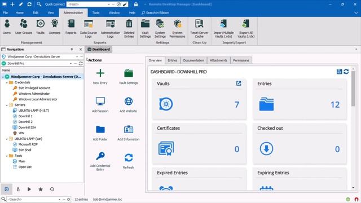Open Reports in the ribbon
The width and height of the screenshot is (361, 203).
(x=71, y=27)
